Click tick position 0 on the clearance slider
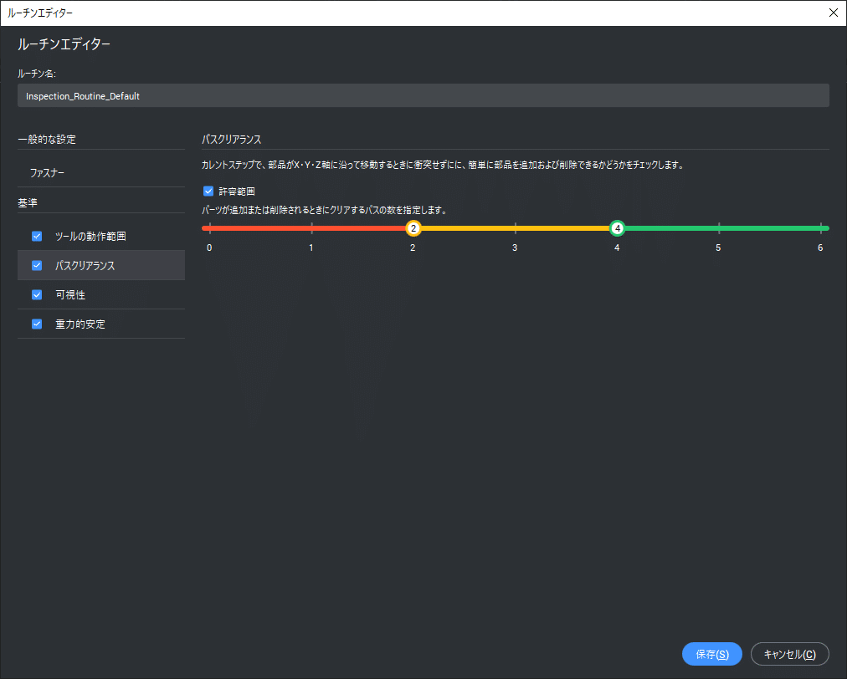This screenshot has width=847, height=679. (209, 227)
